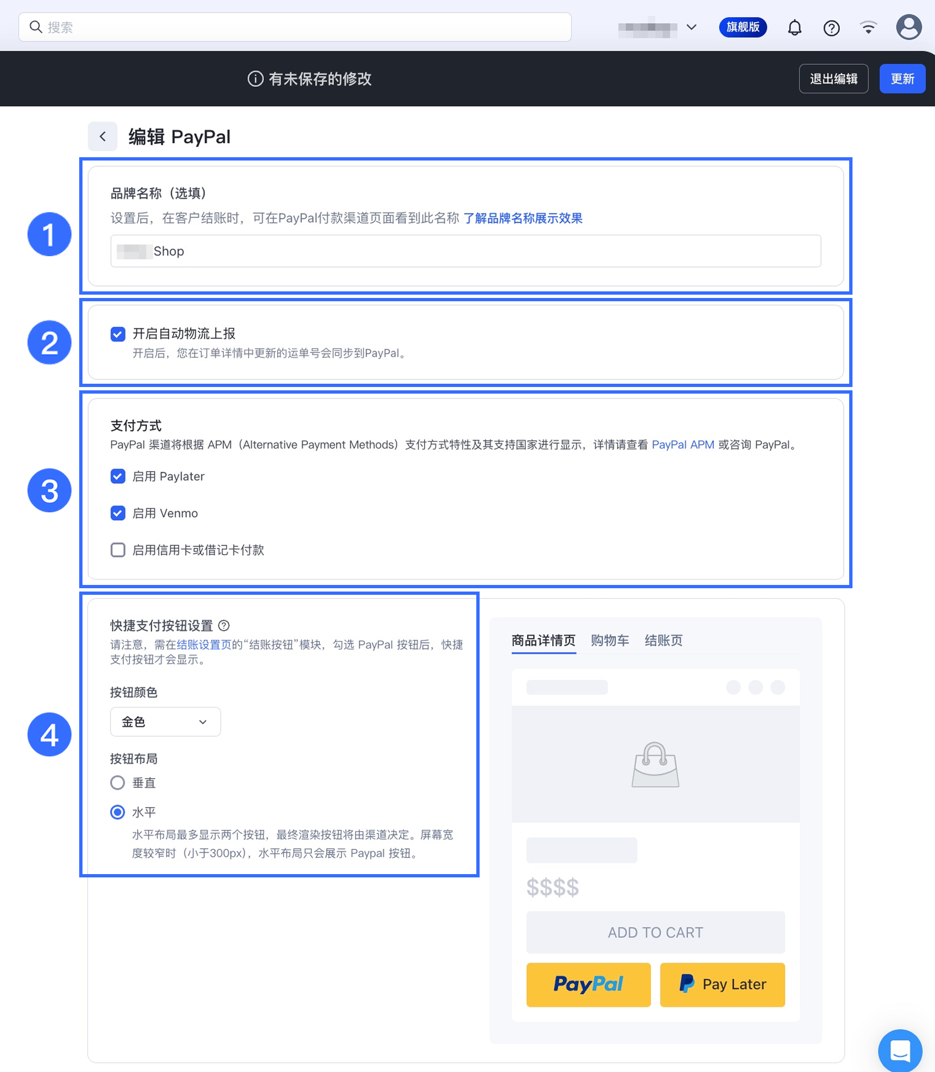Image resolution: width=935 pixels, height=1072 pixels.
Task: Click the $$$$ price placeholder
Action: pos(553,887)
